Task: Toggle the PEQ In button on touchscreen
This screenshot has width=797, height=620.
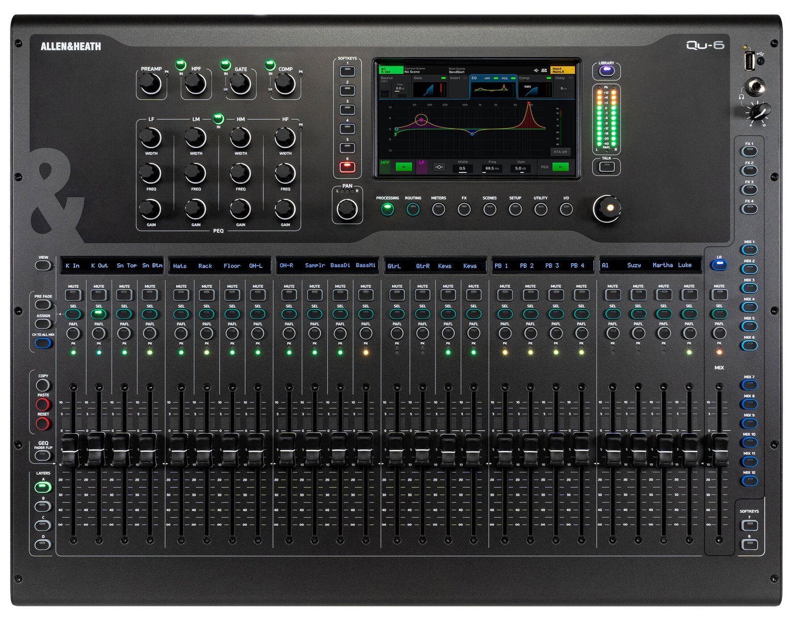Action: (560, 167)
